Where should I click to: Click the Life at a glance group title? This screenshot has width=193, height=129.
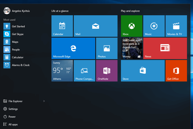click(60, 11)
